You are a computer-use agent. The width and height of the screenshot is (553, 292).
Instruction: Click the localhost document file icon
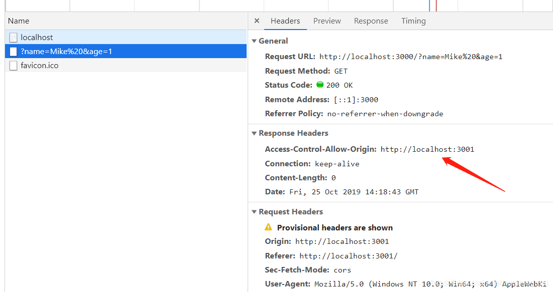(x=14, y=37)
